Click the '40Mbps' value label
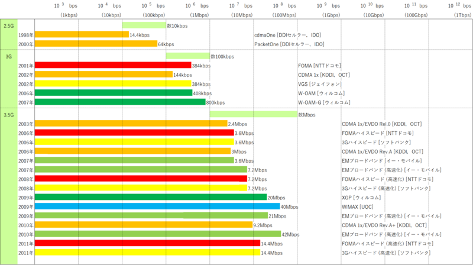This screenshot has height=265, width=473. [289, 207]
